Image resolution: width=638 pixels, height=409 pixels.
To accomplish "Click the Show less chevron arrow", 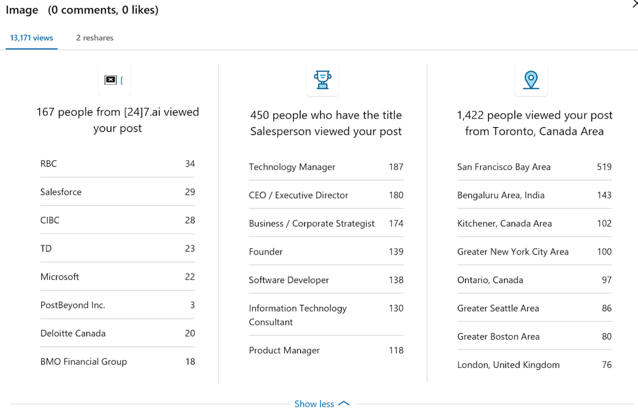I will (x=344, y=403).
